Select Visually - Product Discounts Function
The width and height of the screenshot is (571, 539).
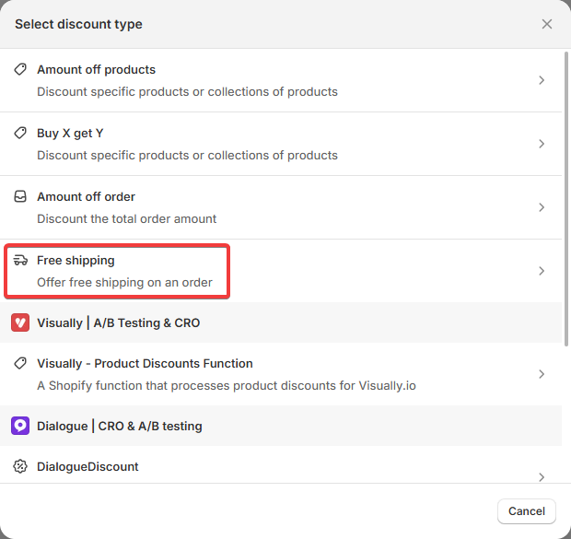(281, 374)
